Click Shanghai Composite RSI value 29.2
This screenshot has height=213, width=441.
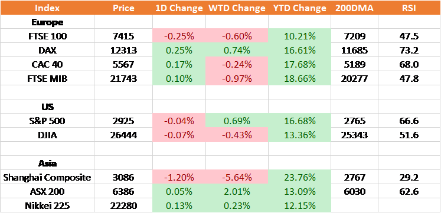click(x=409, y=177)
